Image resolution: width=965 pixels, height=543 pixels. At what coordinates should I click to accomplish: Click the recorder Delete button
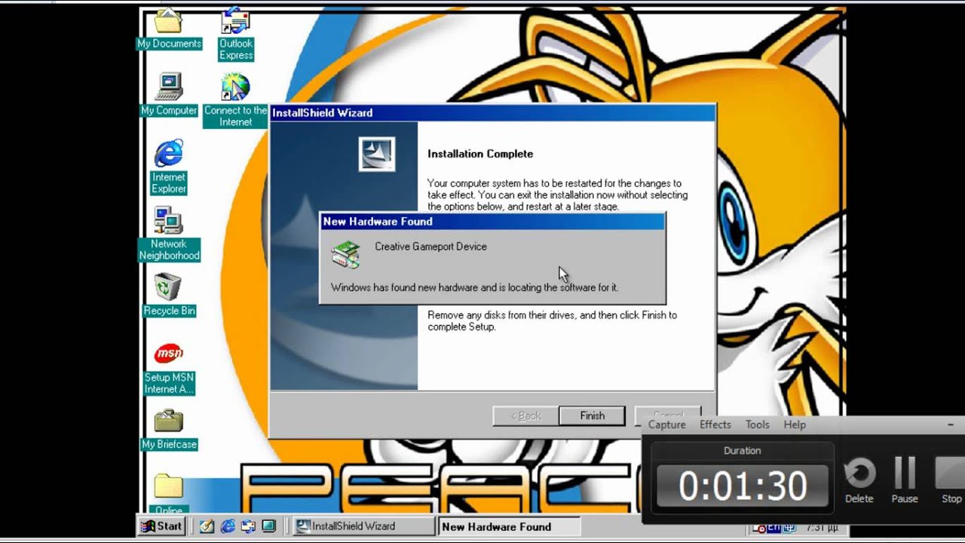859,480
